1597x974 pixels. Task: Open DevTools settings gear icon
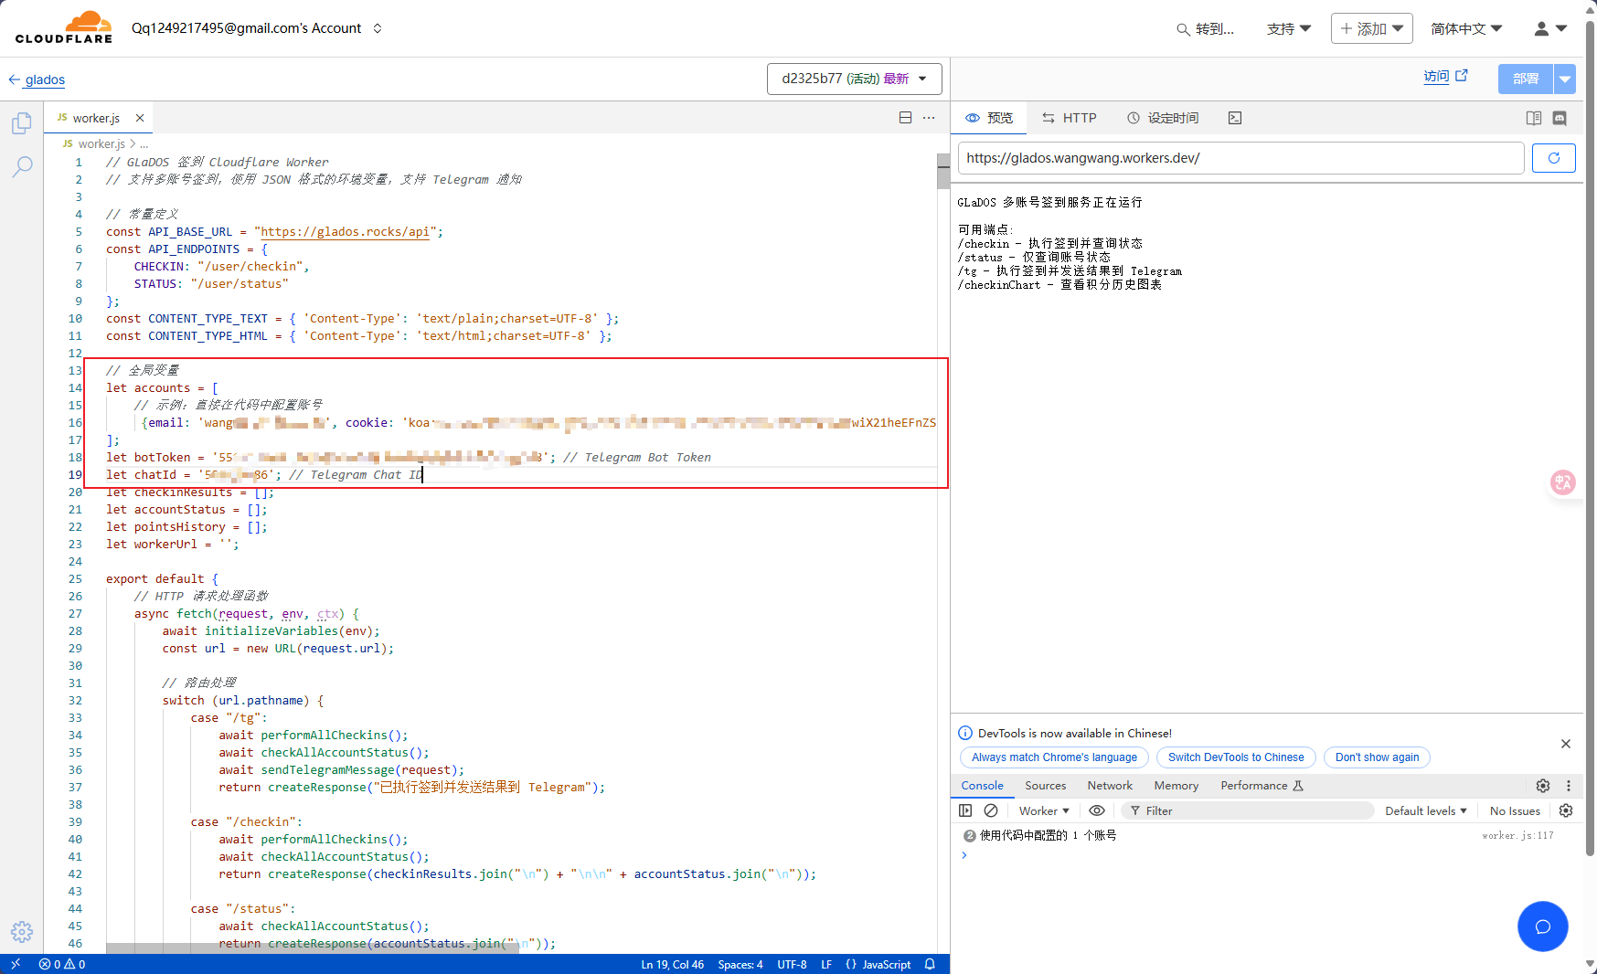(x=1543, y=786)
